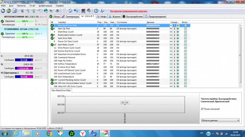Toggle the enabled checkbox for Airflow Temperature

186,64
